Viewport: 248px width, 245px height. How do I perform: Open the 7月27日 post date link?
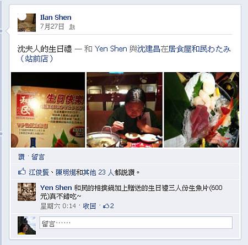click(x=52, y=26)
